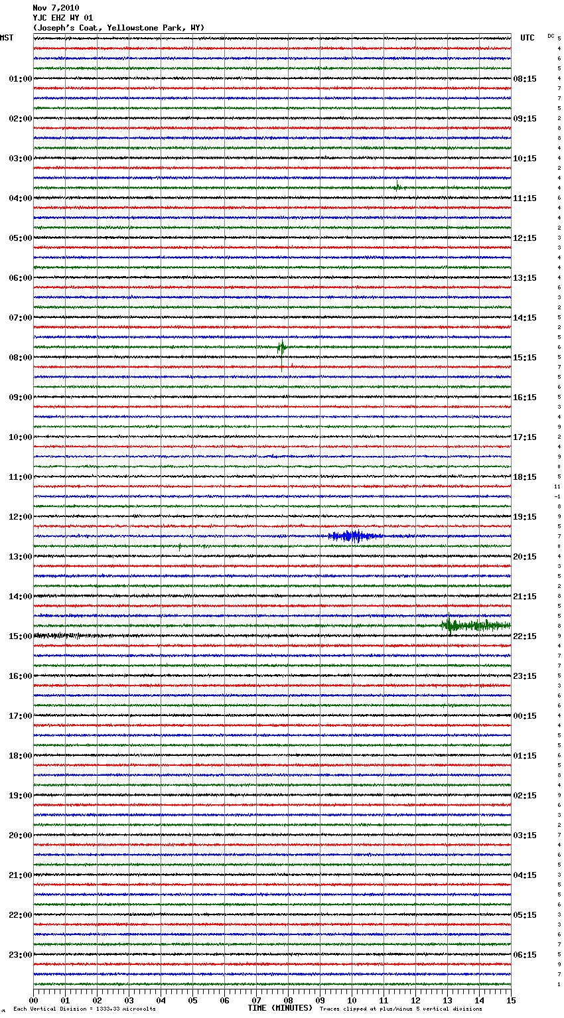Select the 01:00 MST time label
564x1018 pixels.
tap(21, 79)
